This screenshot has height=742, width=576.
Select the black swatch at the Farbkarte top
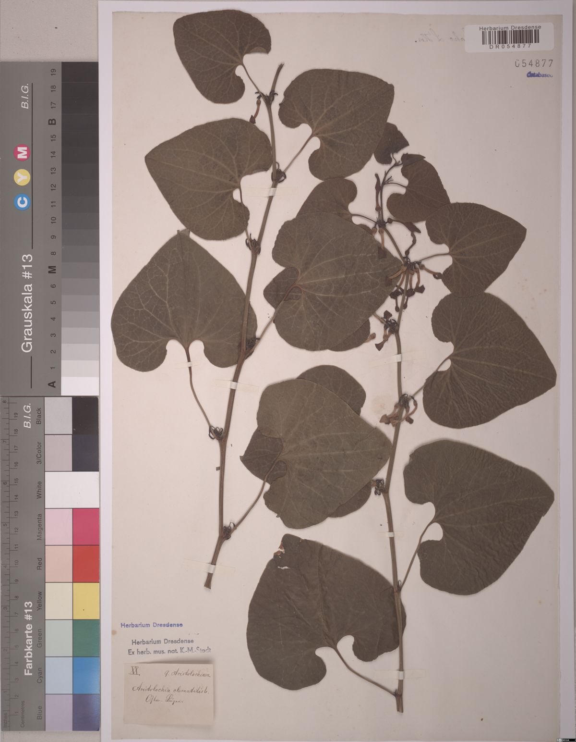pos(86,415)
